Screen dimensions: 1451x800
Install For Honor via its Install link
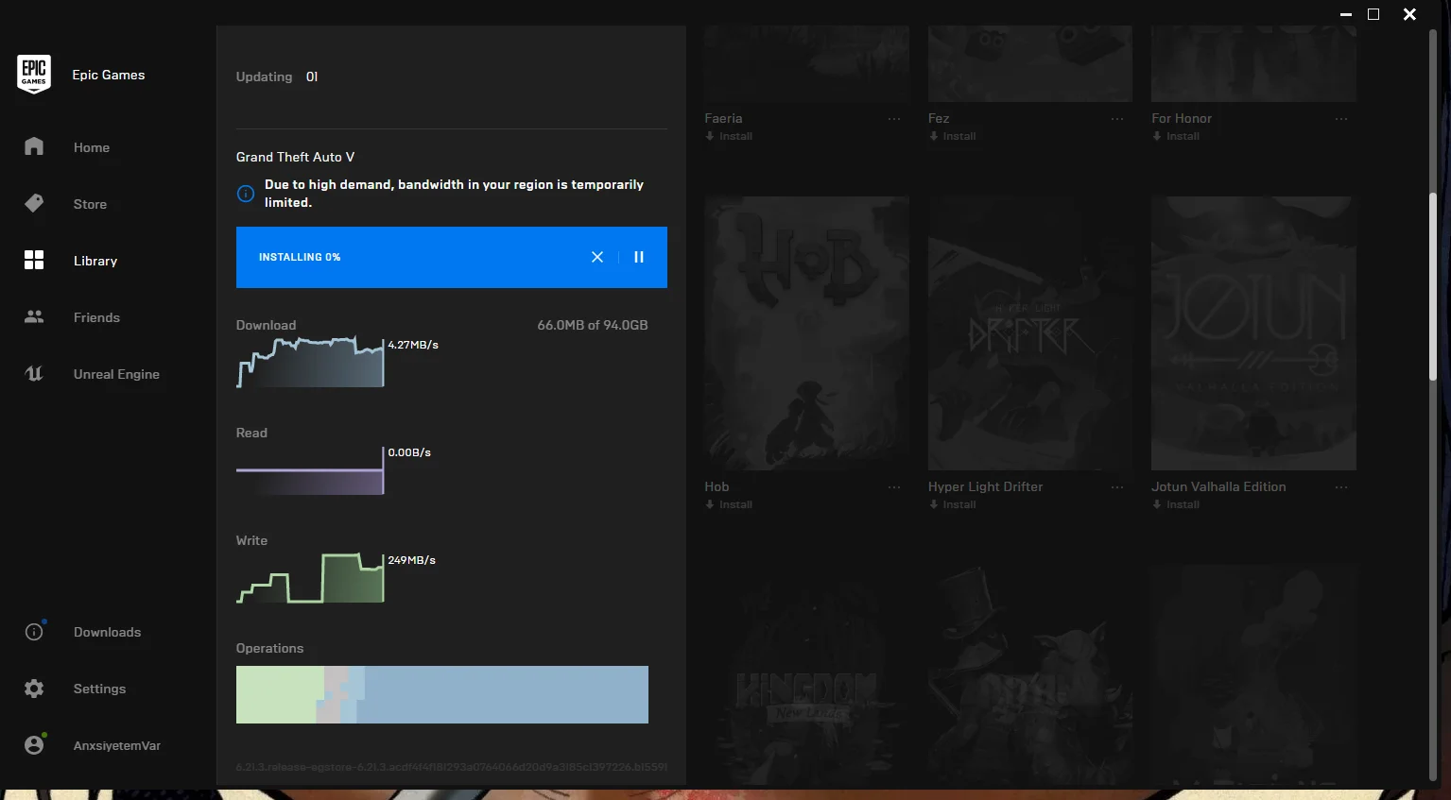click(1176, 136)
